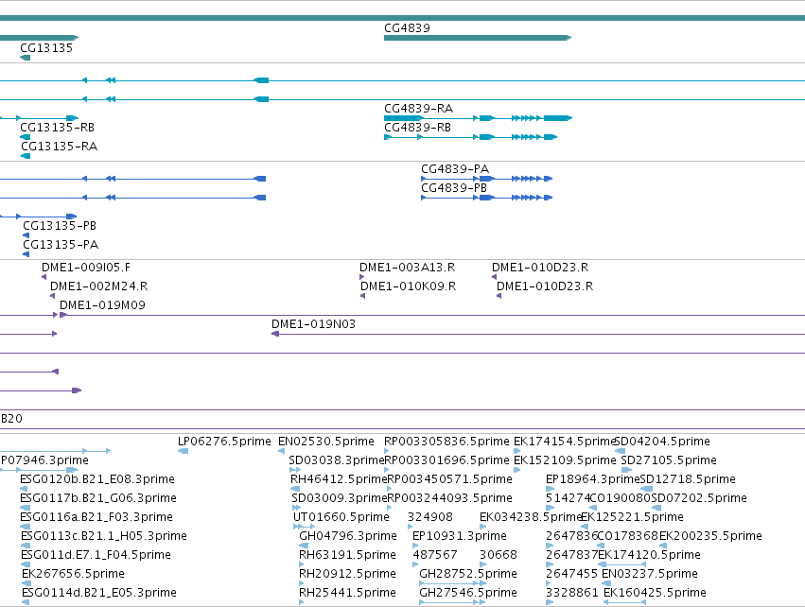The height and width of the screenshot is (607, 805).
Task: Click the SD03009.3prime EST label
Action: point(339,498)
